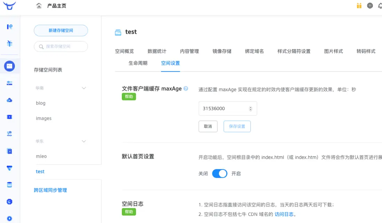Switch to the 空间概览 tab
The image size is (382, 223).
pos(124,51)
